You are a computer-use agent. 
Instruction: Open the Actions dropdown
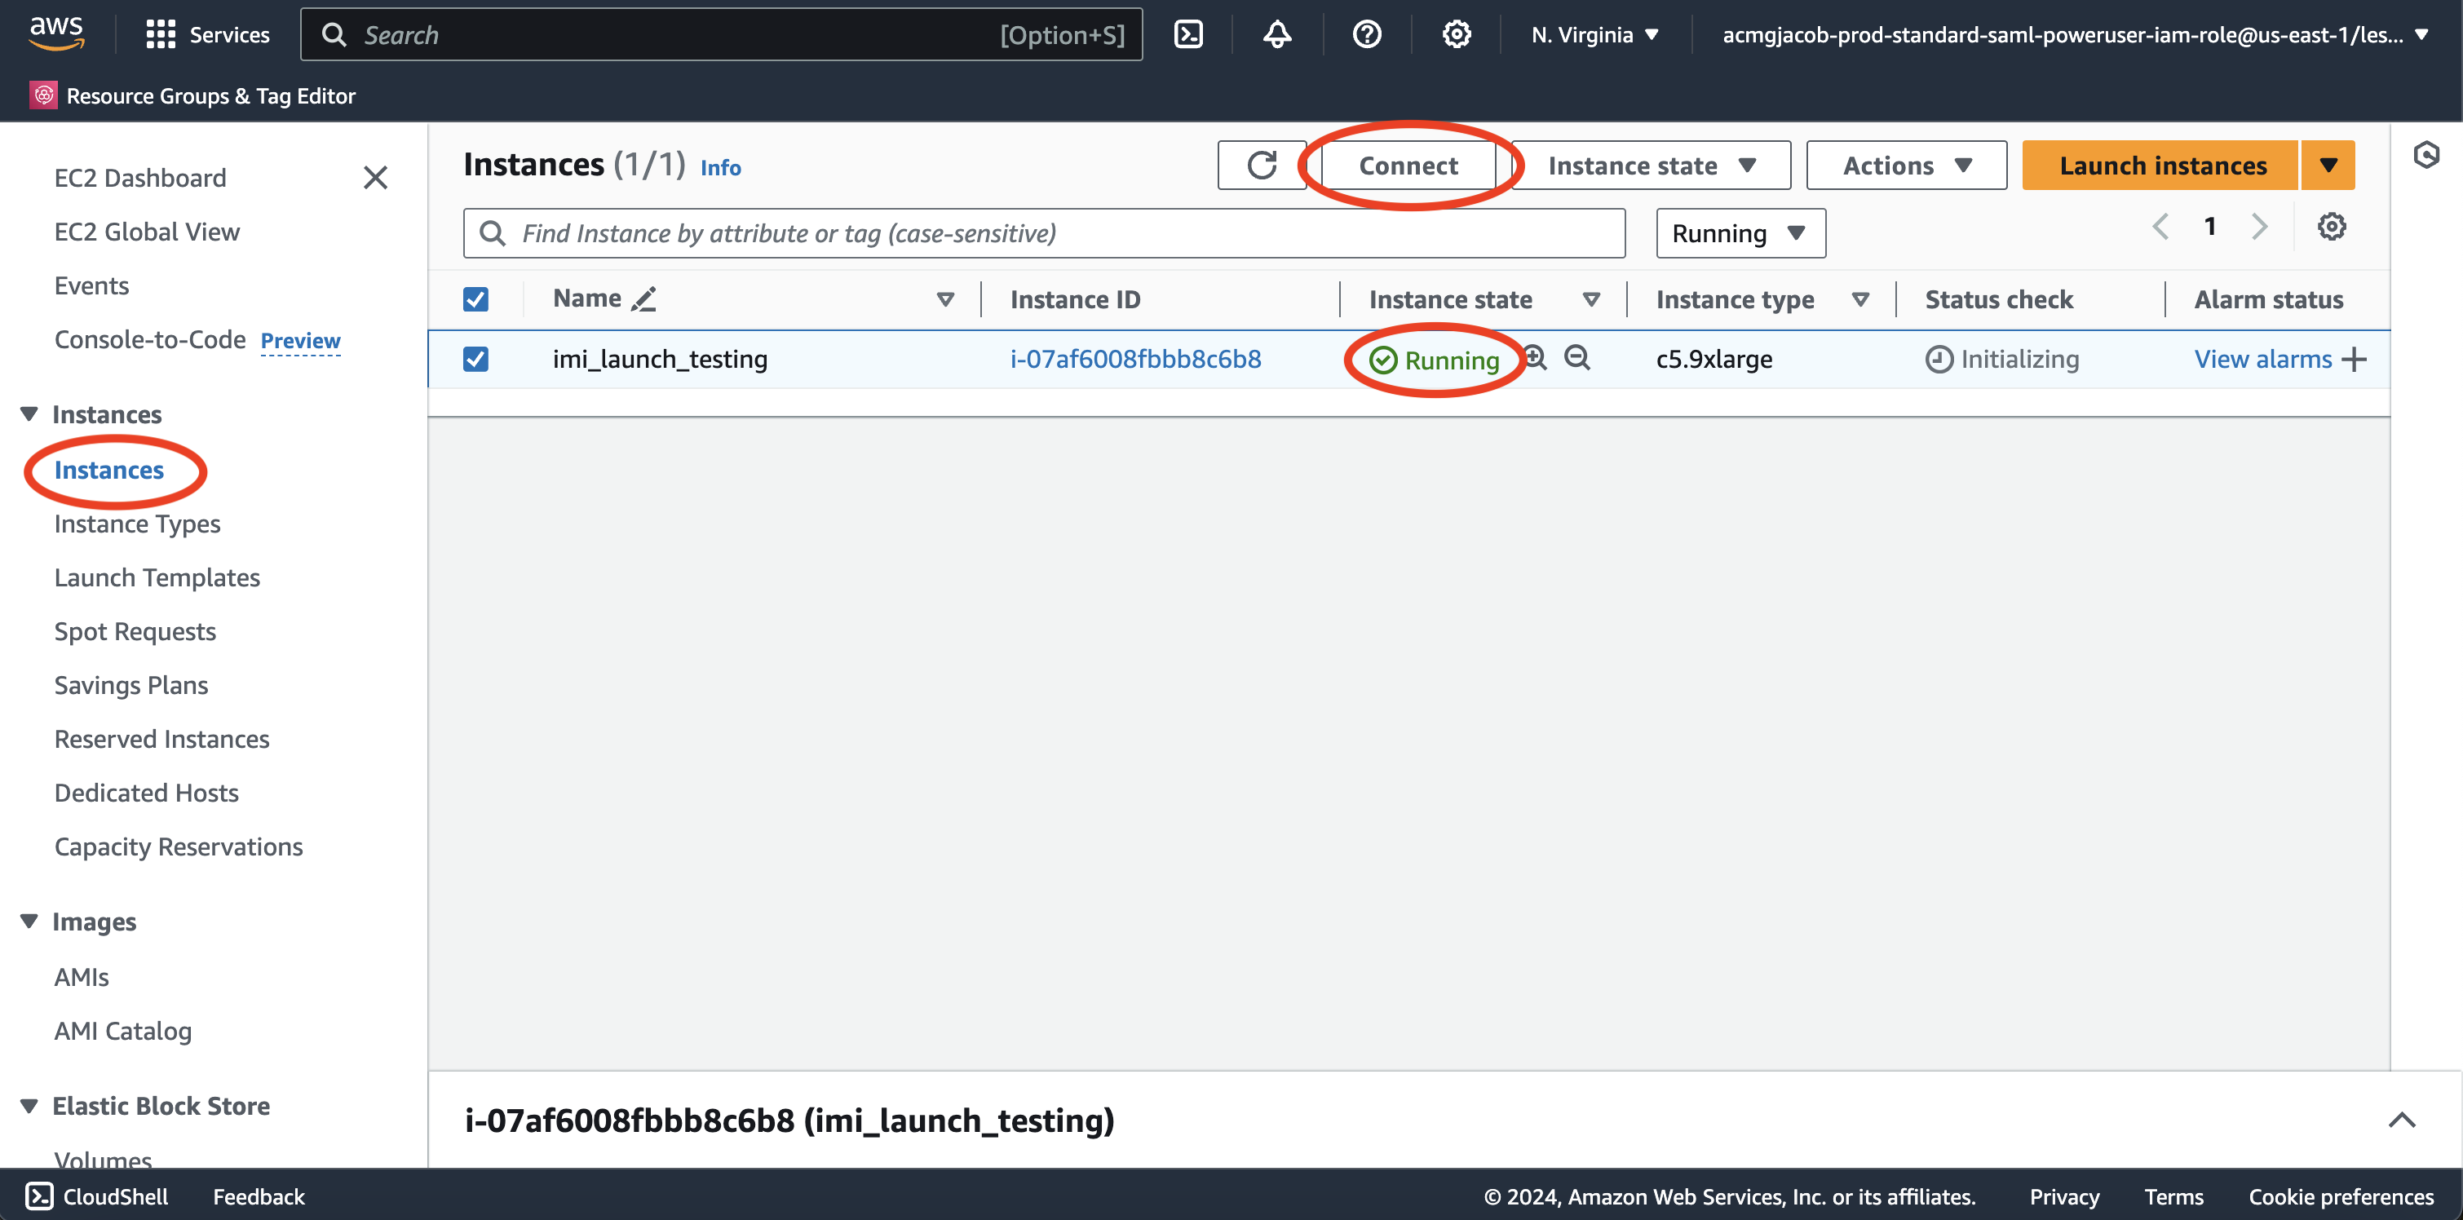point(1907,166)
